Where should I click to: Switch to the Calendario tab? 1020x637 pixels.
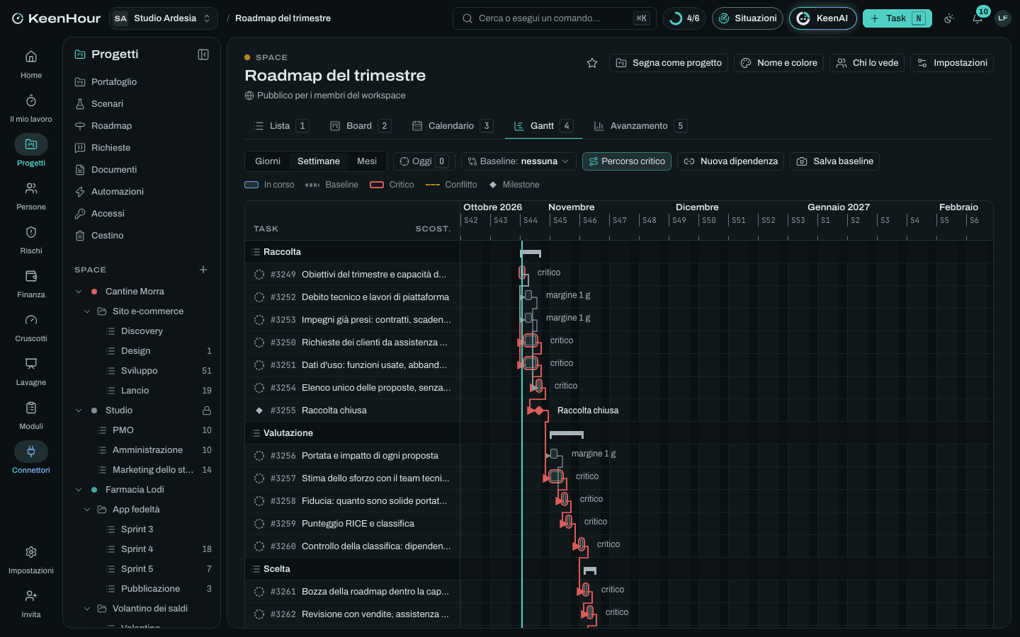tap(452, 126)
